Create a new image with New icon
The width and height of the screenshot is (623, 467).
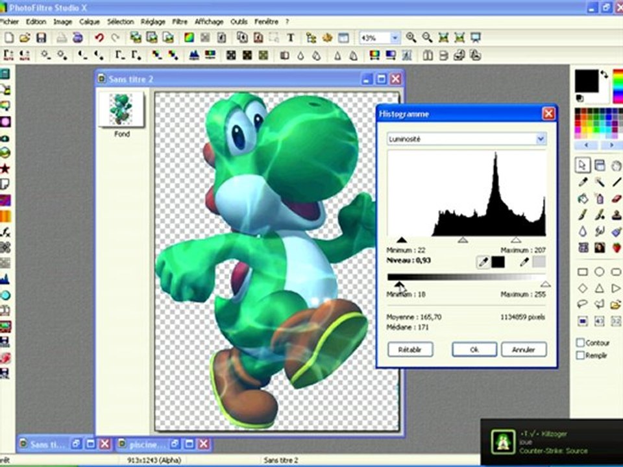click(8, 38)
